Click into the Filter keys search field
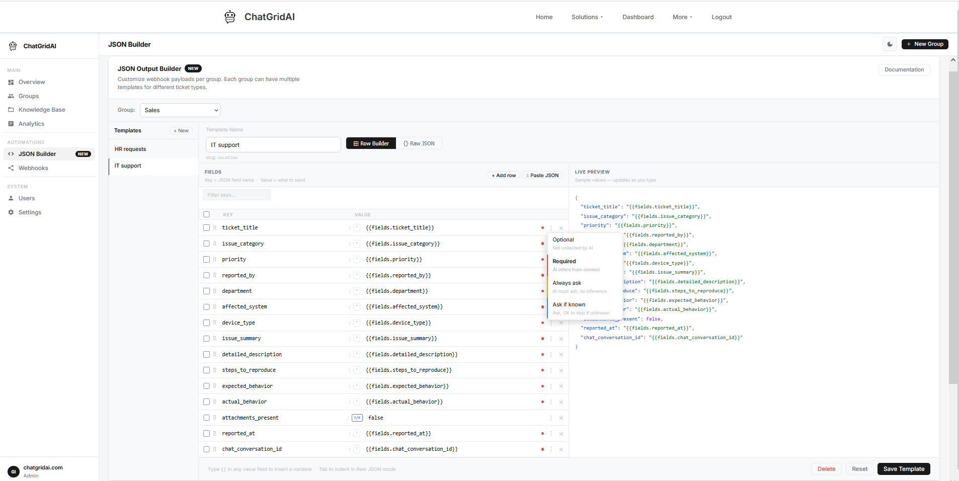The image size is (959, 481). click(237, 195)
